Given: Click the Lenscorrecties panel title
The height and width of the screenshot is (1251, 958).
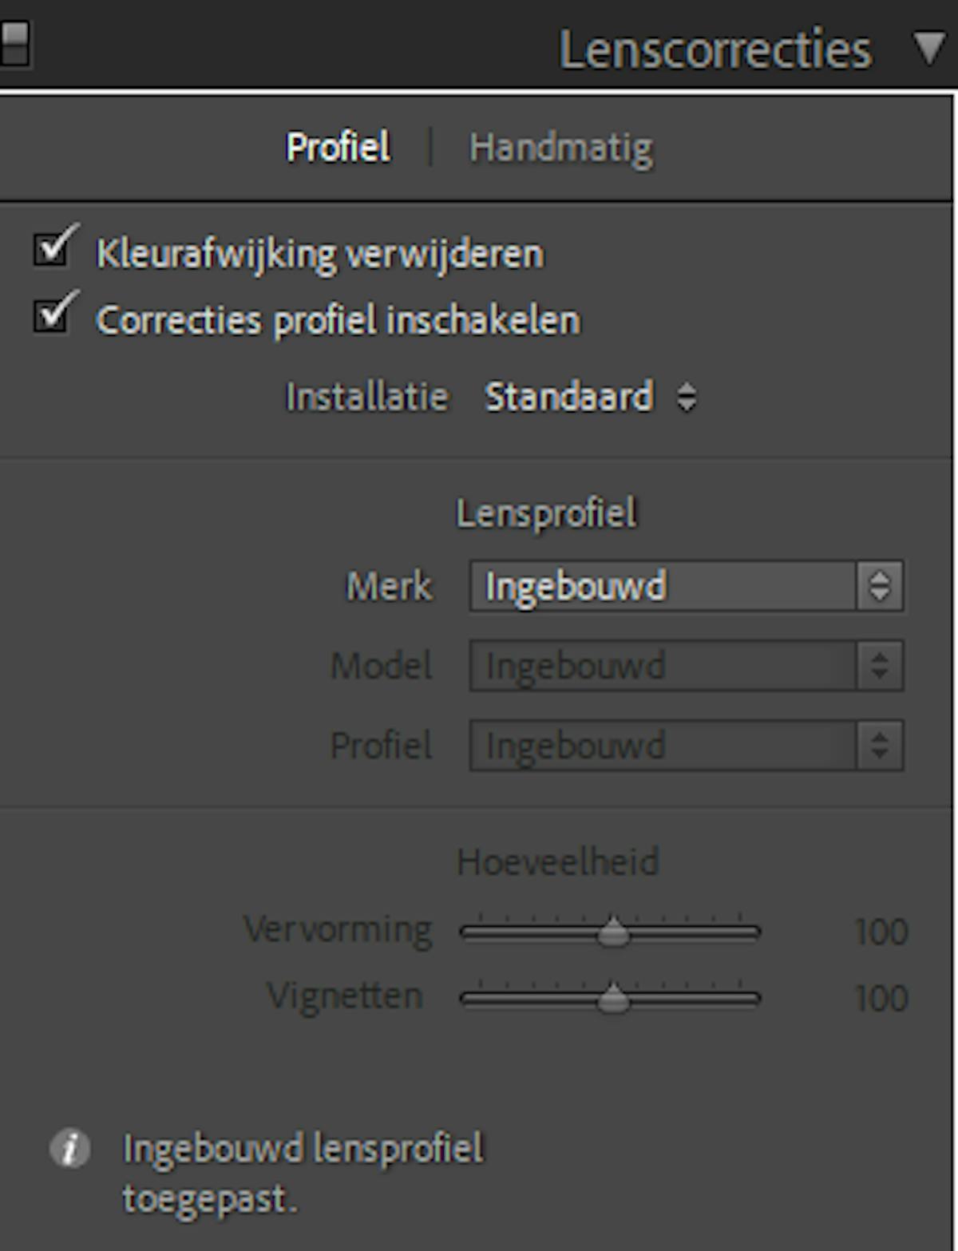Looking at the screenshot, I should (x=715, y=49).
